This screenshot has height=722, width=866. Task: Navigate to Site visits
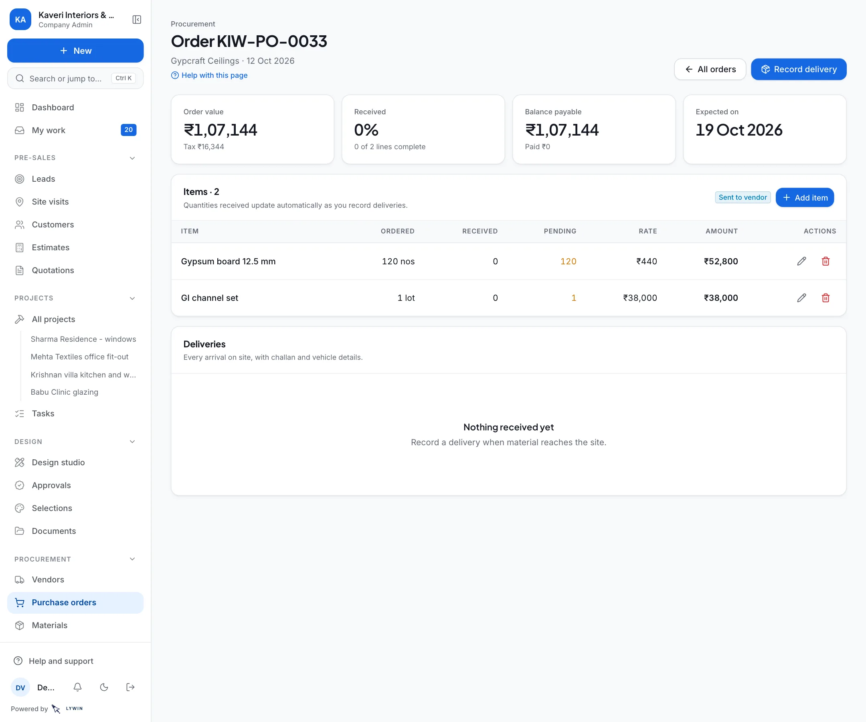(75, 202)
